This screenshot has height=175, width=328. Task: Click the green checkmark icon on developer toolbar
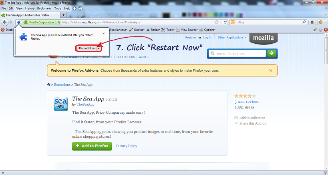(x=315, y=30)
